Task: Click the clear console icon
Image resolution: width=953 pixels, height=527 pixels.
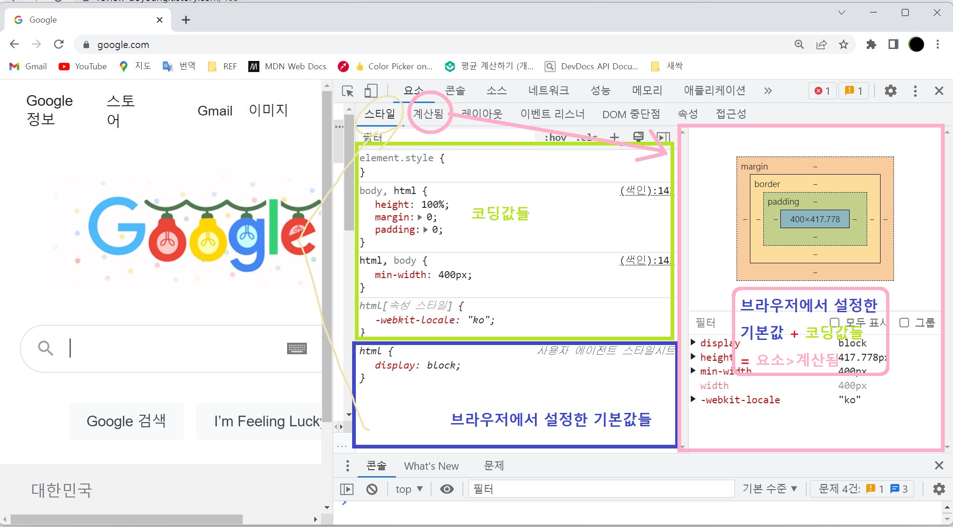Action: point(372,489)
